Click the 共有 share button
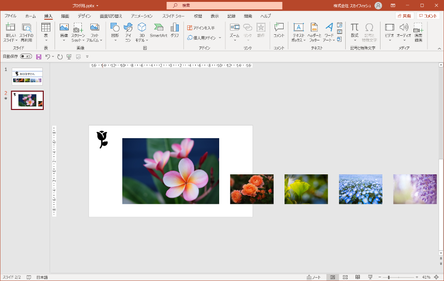Viewport: 444px width, 281px height. 404,16
